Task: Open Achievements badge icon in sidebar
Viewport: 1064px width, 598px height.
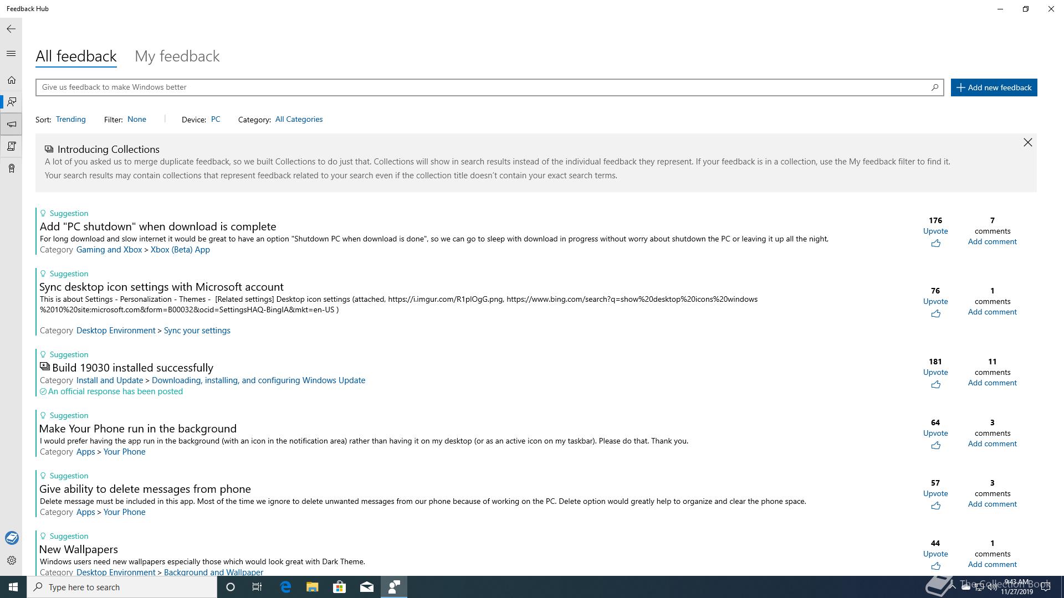Action: (11, 168)
